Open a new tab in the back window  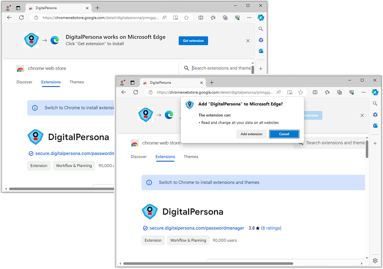point(97,8)
